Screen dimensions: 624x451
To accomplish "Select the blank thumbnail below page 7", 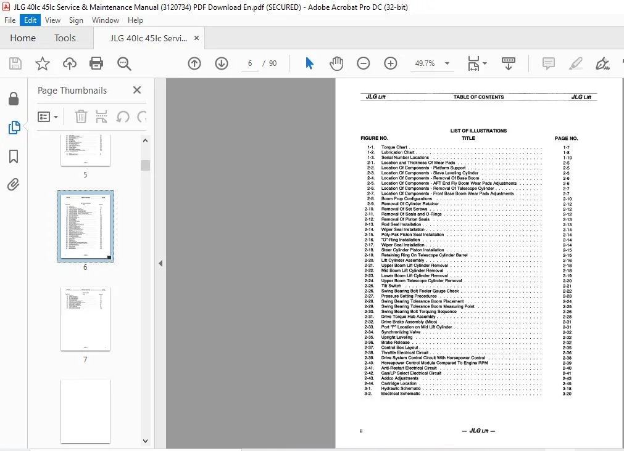I will coord(85,412).
